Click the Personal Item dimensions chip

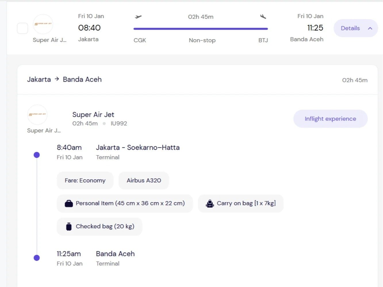point(125,204)
